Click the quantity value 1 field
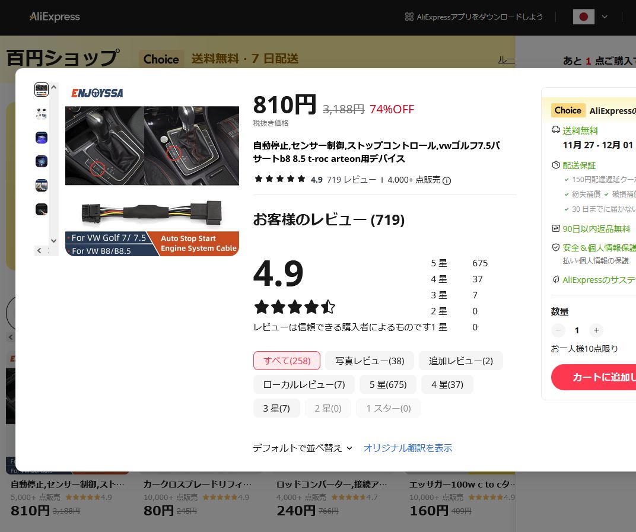The image size is (636, 532). [x=577, y=330]
